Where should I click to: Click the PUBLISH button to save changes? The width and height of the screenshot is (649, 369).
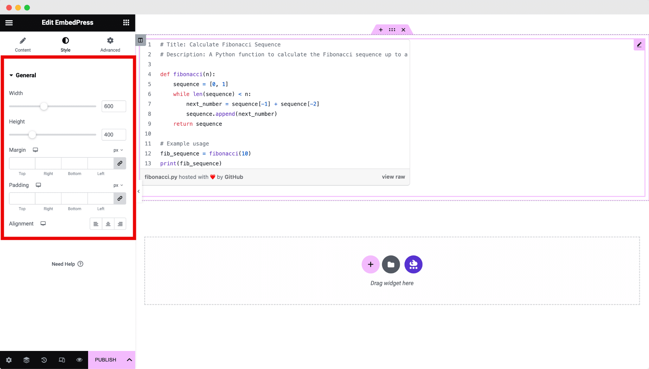(105, 359)
